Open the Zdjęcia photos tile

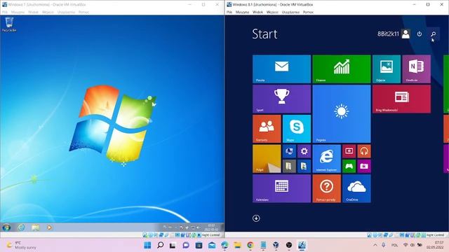(387, 69)
